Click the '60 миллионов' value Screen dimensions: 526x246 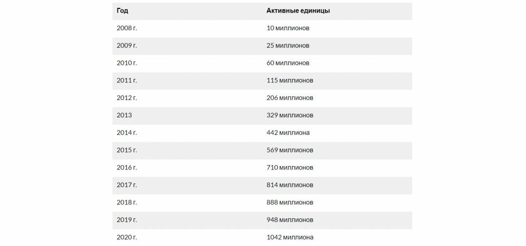point(288,63)
